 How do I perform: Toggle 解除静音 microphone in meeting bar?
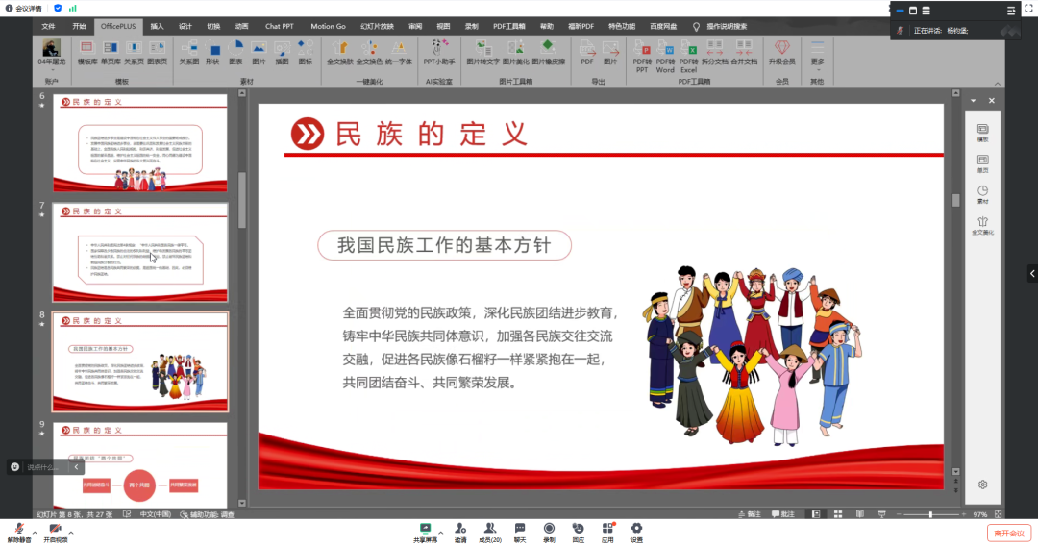tap(18, 533)
